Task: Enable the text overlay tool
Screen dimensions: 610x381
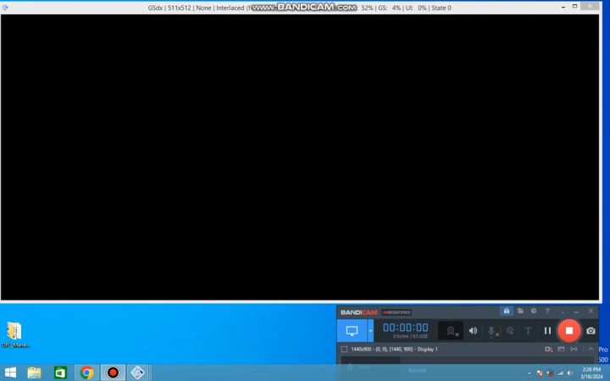Action: 528,330
